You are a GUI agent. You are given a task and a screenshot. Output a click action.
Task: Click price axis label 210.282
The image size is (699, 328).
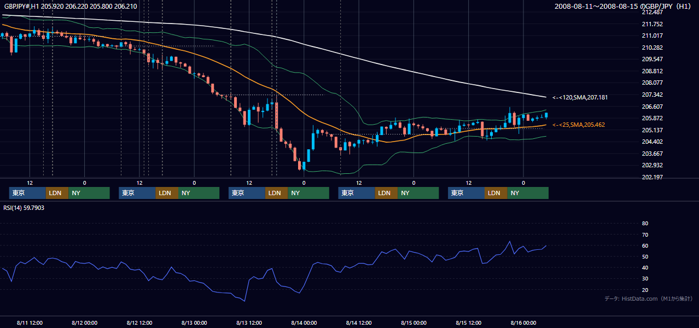pos(653,48)
